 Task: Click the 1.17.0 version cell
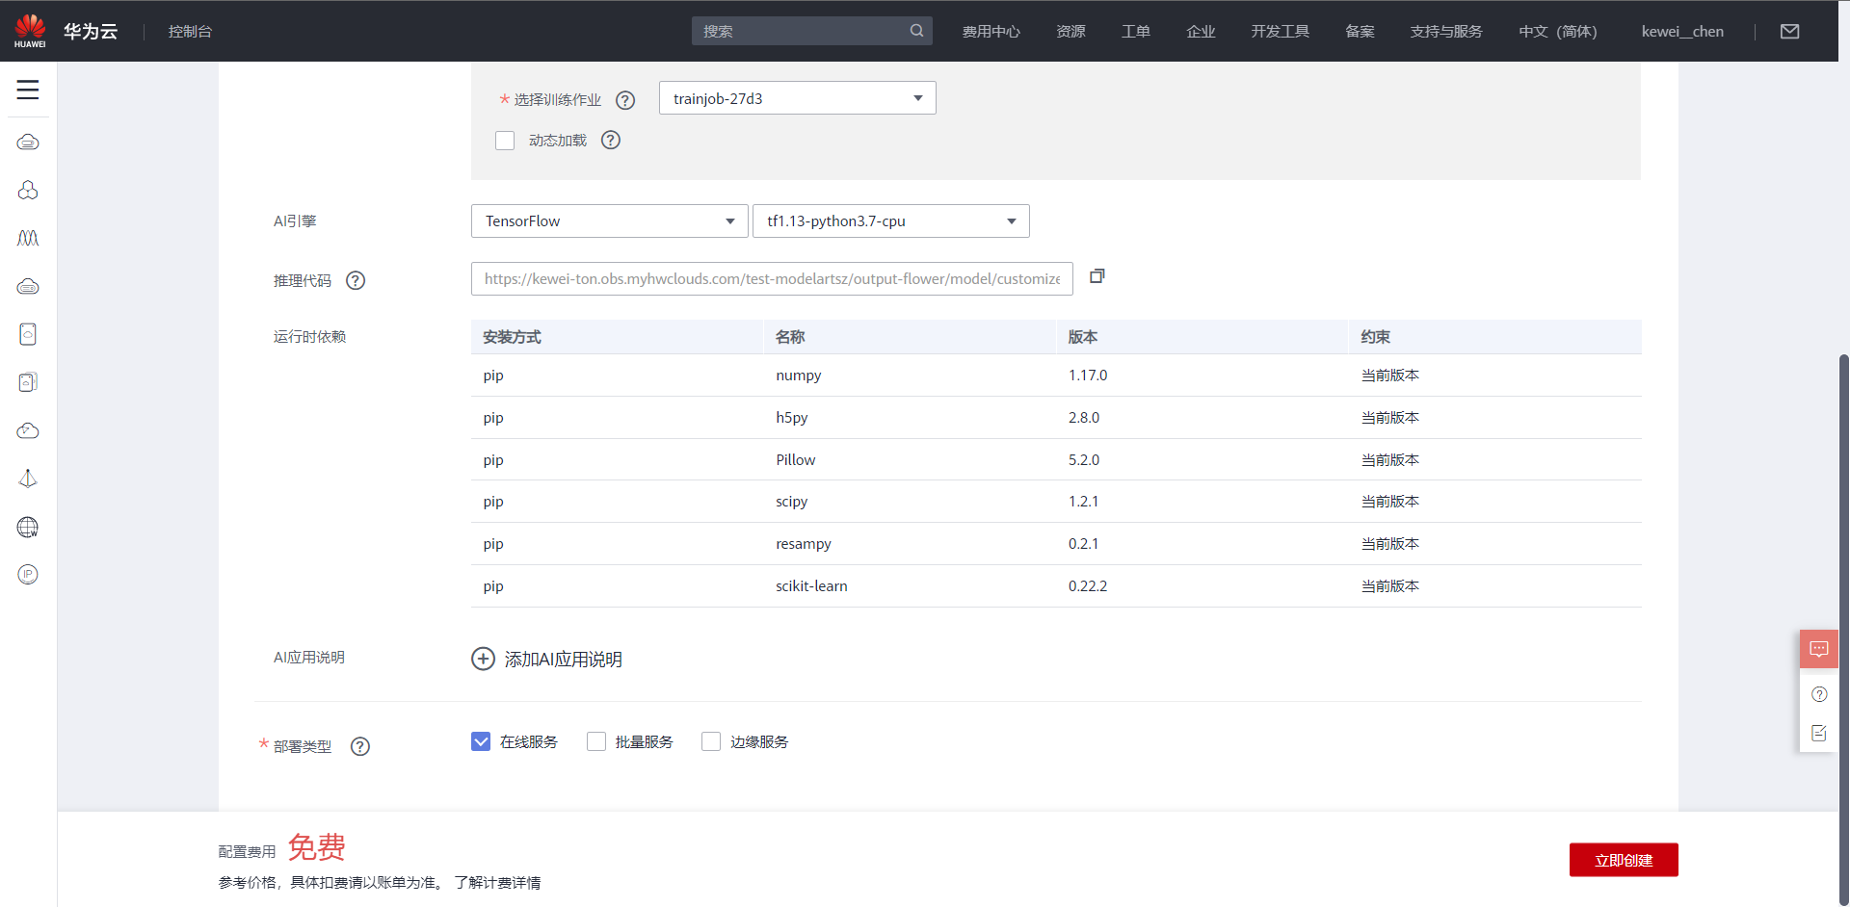point(1088,376)
